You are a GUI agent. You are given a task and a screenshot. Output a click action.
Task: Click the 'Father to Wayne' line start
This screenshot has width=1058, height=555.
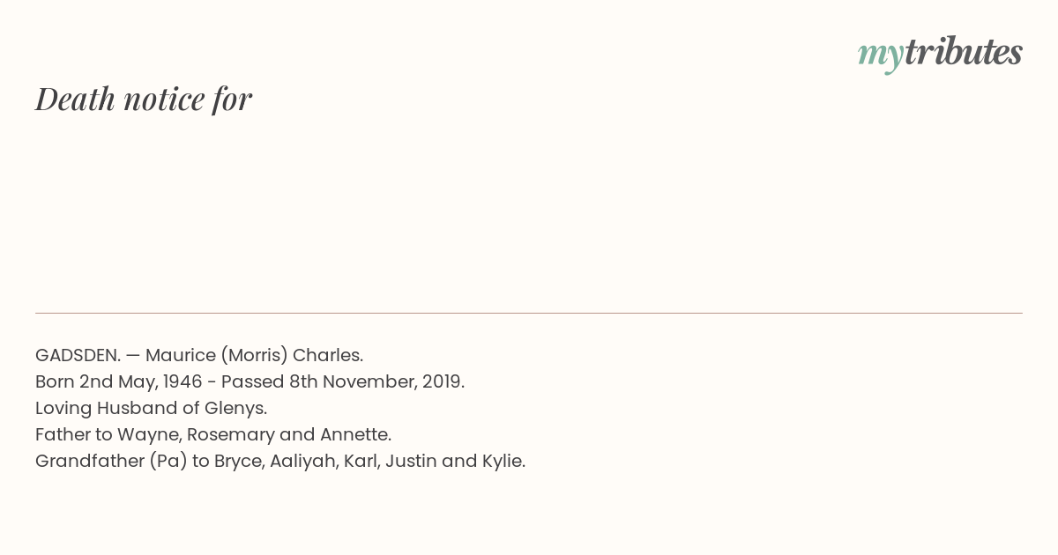pos(108,435)
